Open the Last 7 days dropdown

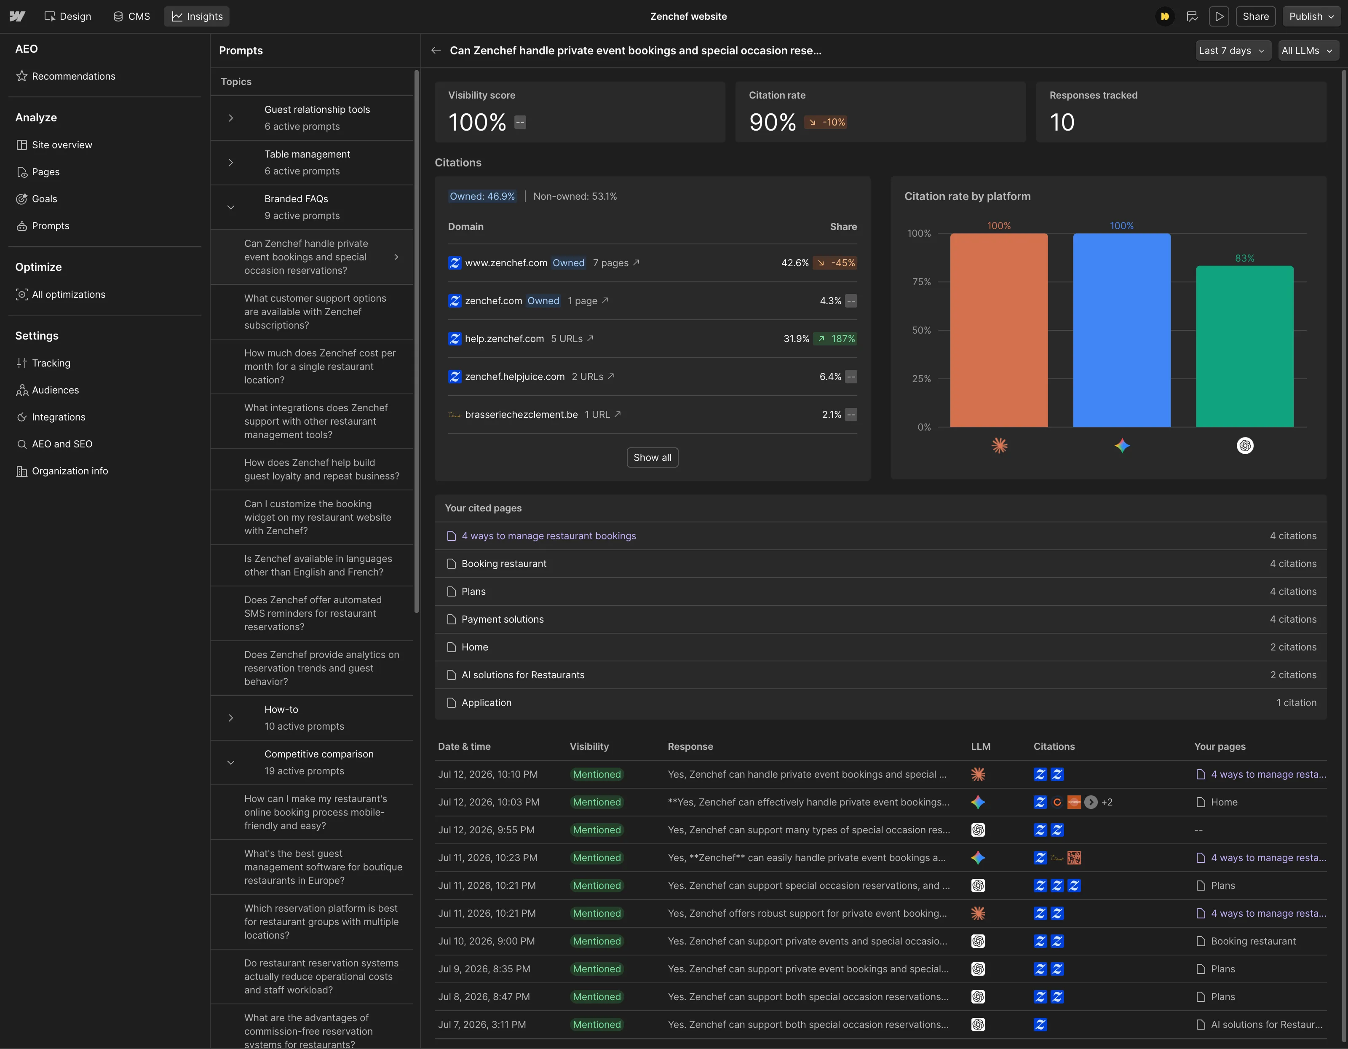pyautogui.click(x=1232, y=51)
